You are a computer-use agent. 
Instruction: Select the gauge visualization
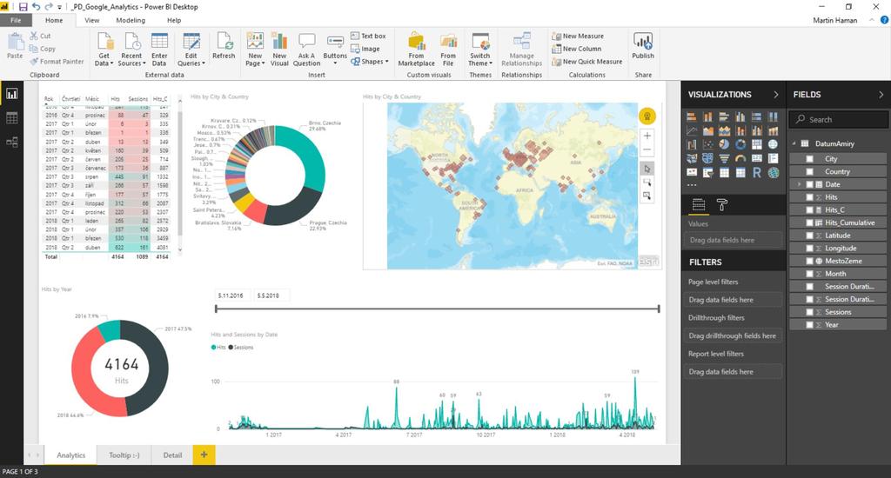[x=740, y=158]
